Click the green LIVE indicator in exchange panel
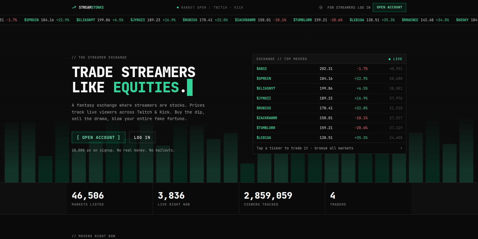The width and height of the screenshot is (478, 239). point(395,59)
